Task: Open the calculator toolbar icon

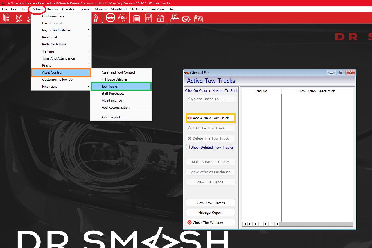Action: coord(148,18)
